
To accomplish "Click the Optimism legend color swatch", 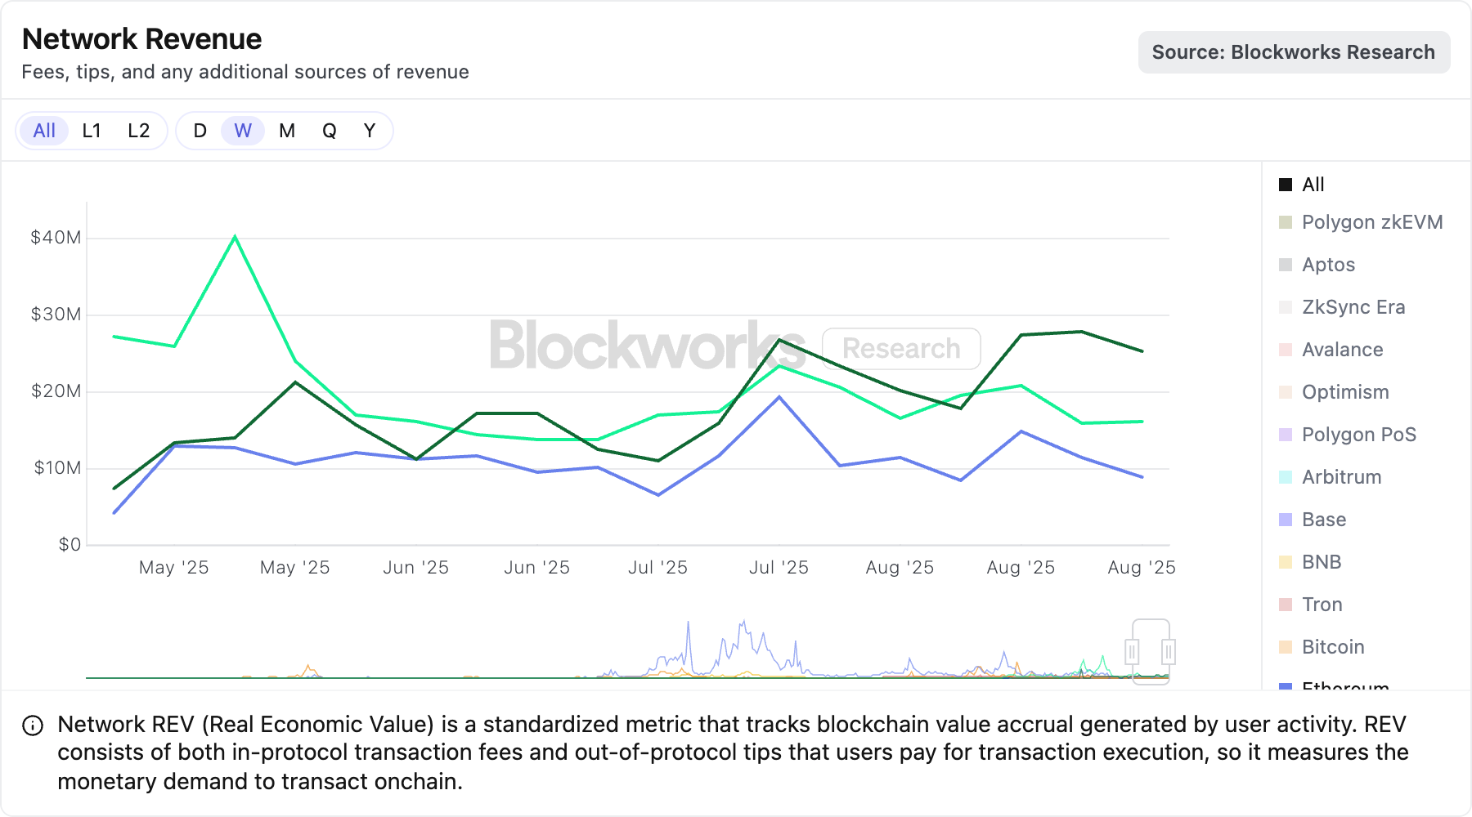I will (1286, 392).
